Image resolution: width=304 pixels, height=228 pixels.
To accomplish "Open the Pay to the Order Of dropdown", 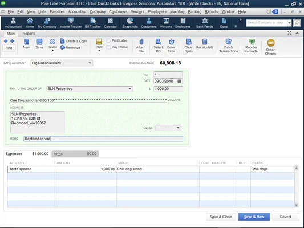I will (129, 89).
